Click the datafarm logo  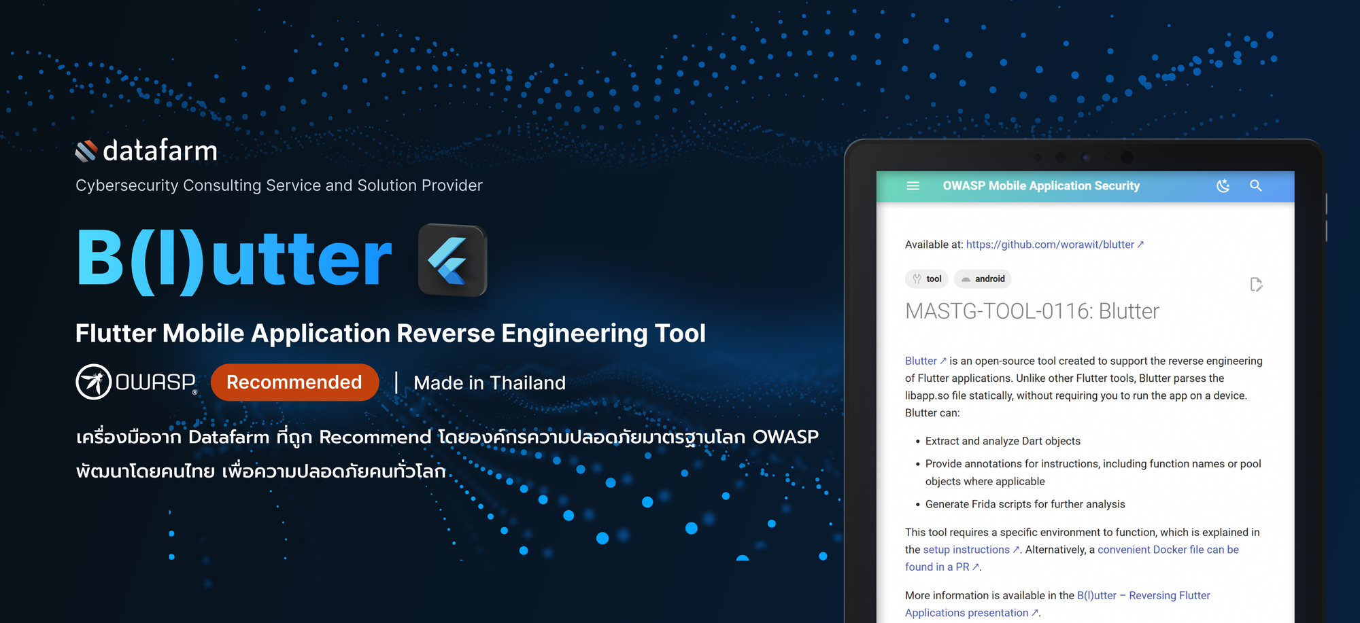[146, 151]
